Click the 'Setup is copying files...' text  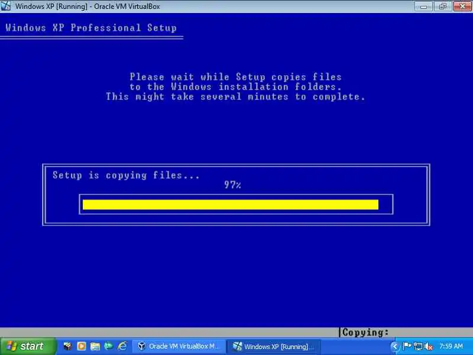126,175
